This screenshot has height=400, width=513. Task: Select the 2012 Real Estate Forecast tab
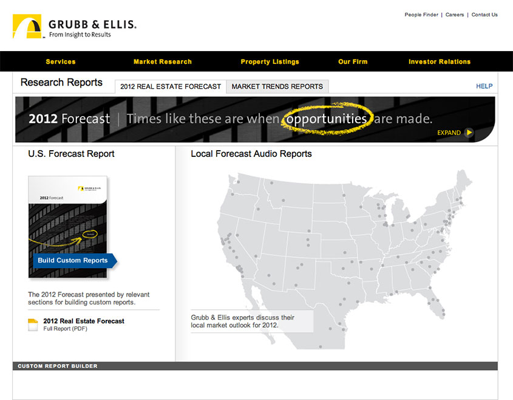[171, 86]
